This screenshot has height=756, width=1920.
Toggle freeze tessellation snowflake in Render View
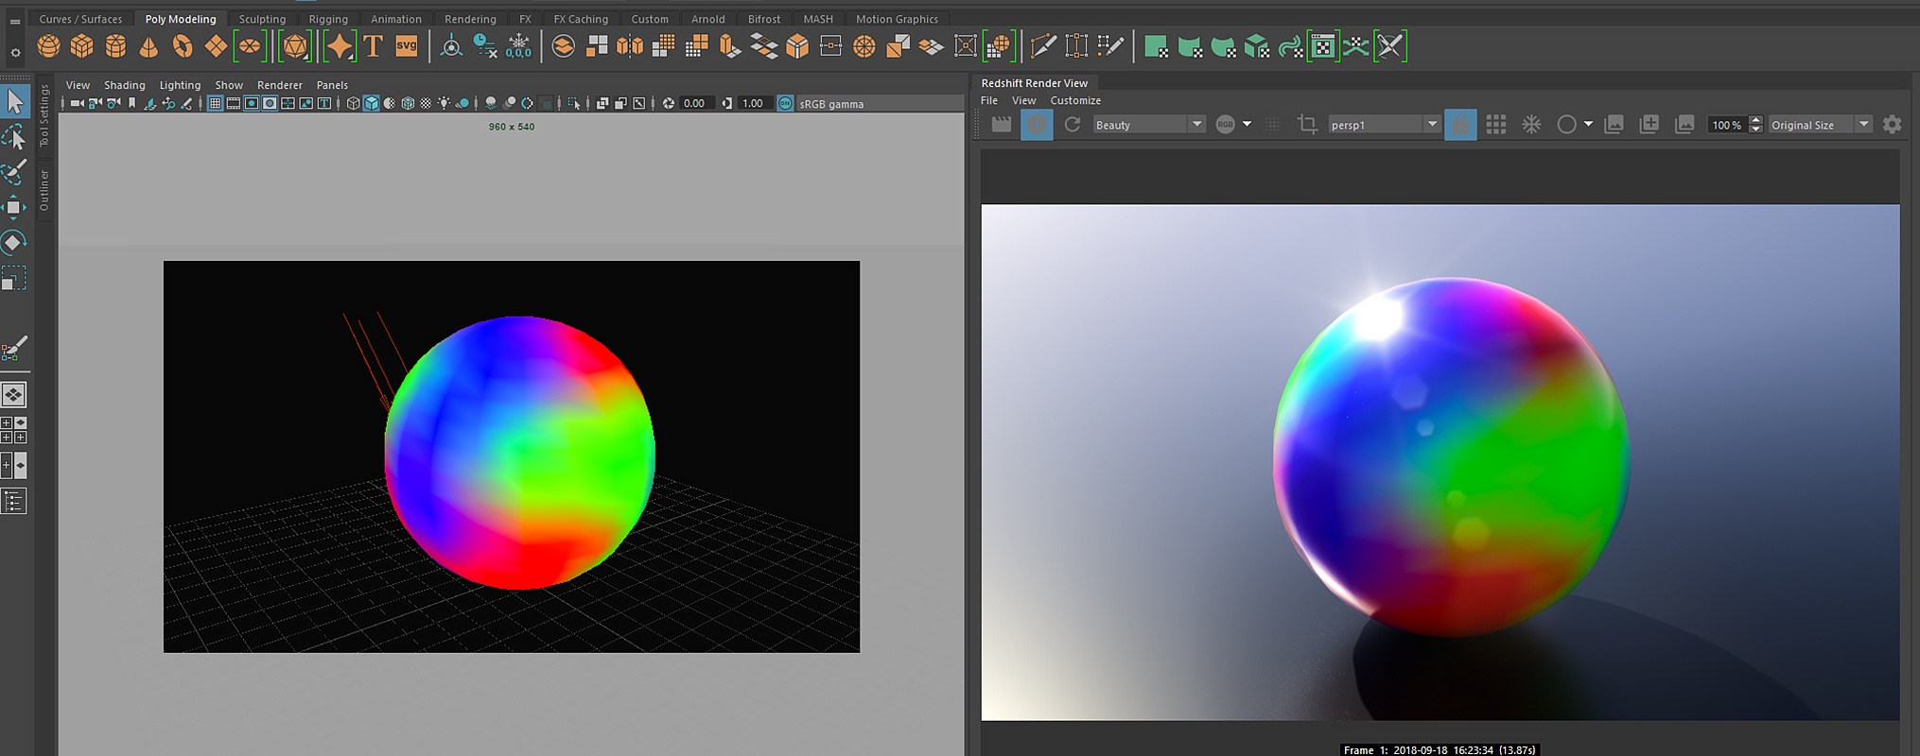pos(1531,125)
